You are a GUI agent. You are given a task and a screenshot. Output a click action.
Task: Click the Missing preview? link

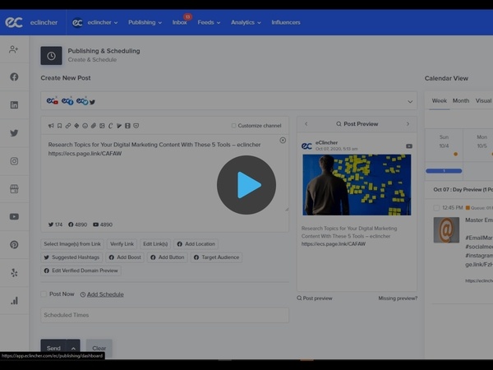pos(398,298)
